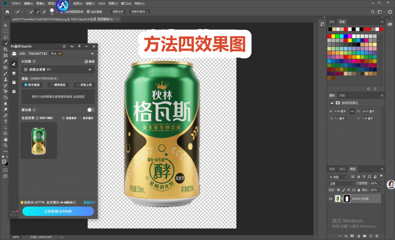Open the 填充 percentage dropdown arrow

coord(380,190)
